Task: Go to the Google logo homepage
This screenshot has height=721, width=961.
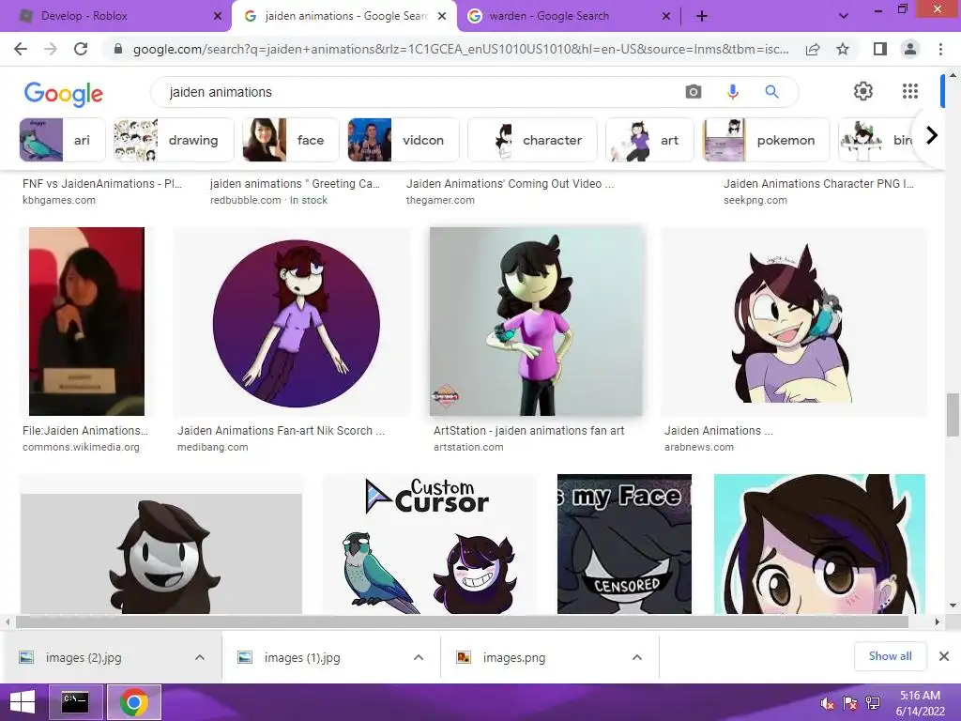Action: (63, 93)
